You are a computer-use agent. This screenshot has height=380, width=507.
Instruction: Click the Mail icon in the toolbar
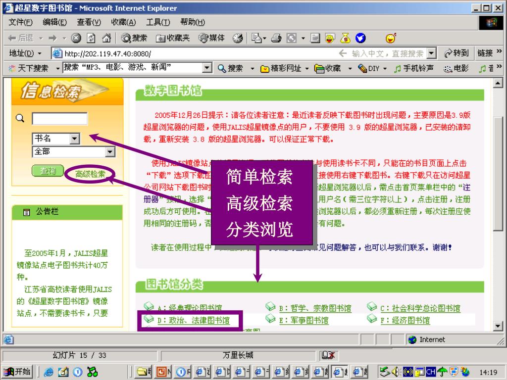pyautogui.click(x=257, y=38)
